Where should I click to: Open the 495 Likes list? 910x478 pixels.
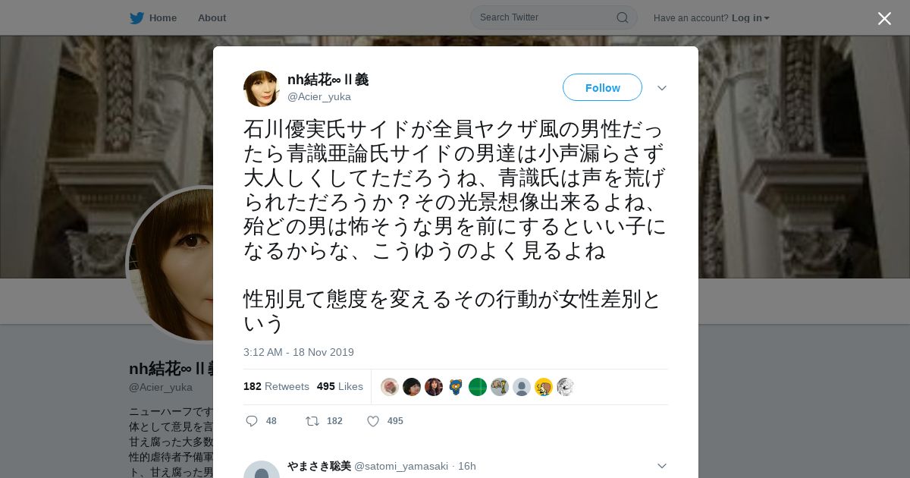tap(340, 386)
